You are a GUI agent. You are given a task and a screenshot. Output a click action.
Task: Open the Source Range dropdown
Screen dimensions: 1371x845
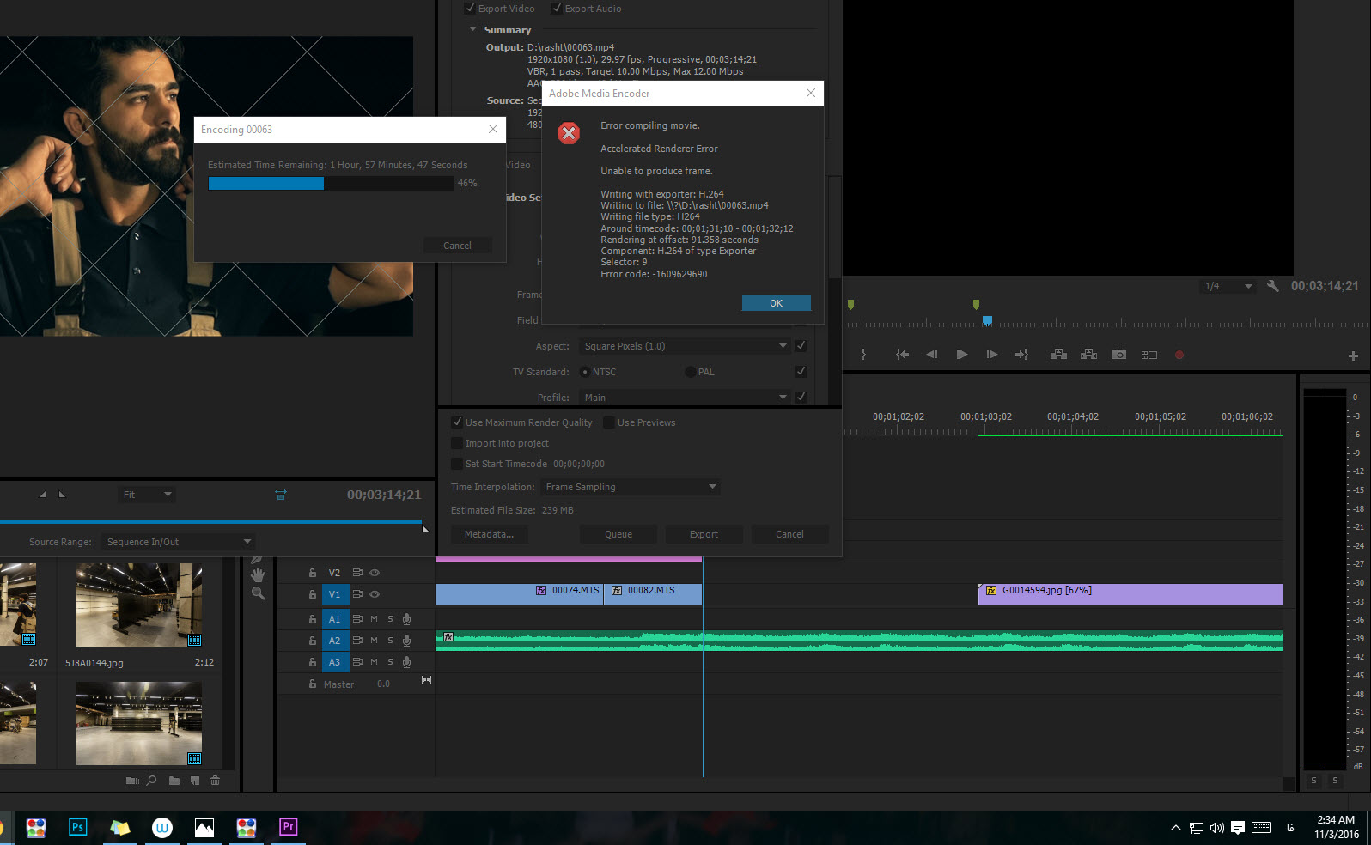178,542
